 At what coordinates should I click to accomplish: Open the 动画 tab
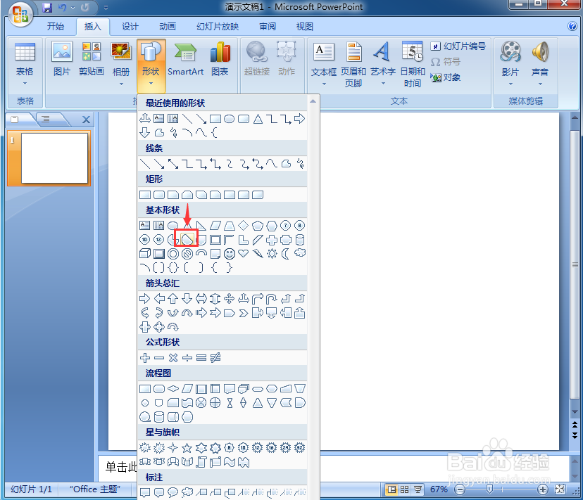tap(168, 27)
